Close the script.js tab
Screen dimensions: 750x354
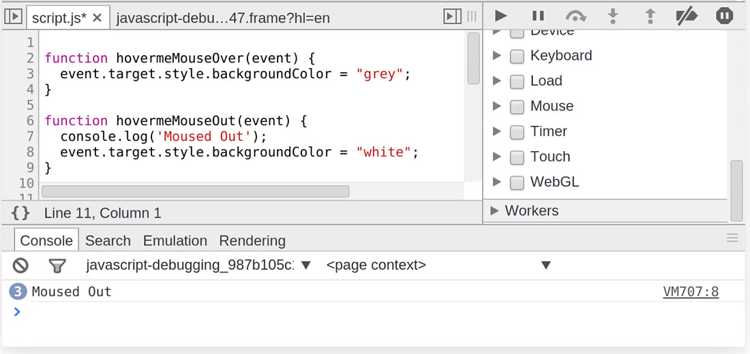click(x=97, y=18)
